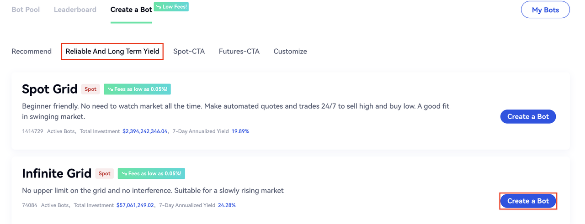This screenshot has height=224, width=585.
Task: Create a Bot for Spot Grid
Action: point(528,117)
